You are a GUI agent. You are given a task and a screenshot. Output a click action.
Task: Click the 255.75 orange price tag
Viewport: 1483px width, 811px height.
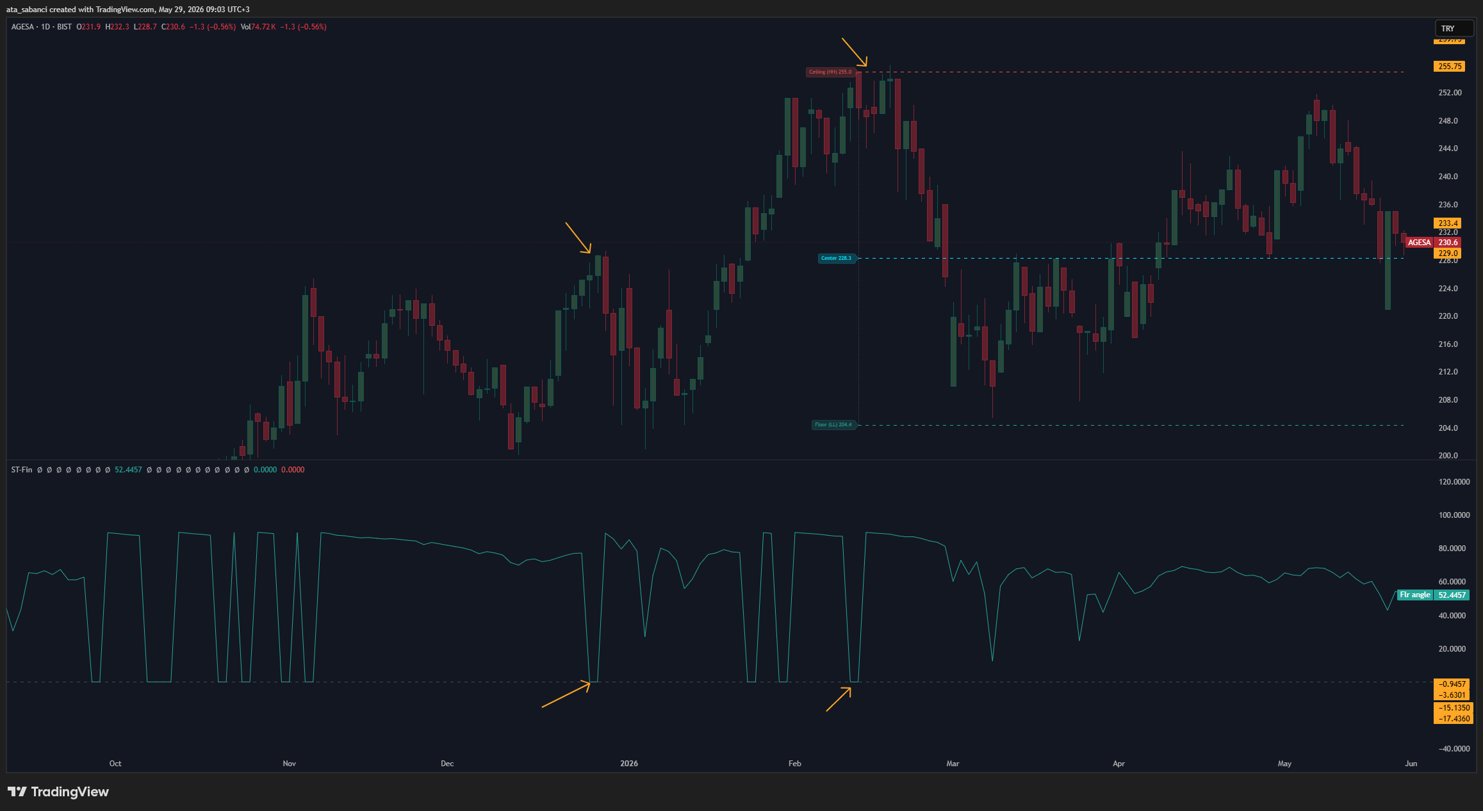pos(1450,66)
